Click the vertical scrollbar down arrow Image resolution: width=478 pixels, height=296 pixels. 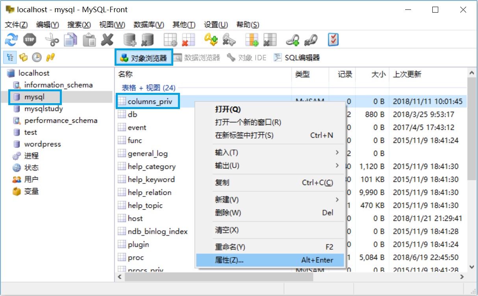tap(472, 267)
